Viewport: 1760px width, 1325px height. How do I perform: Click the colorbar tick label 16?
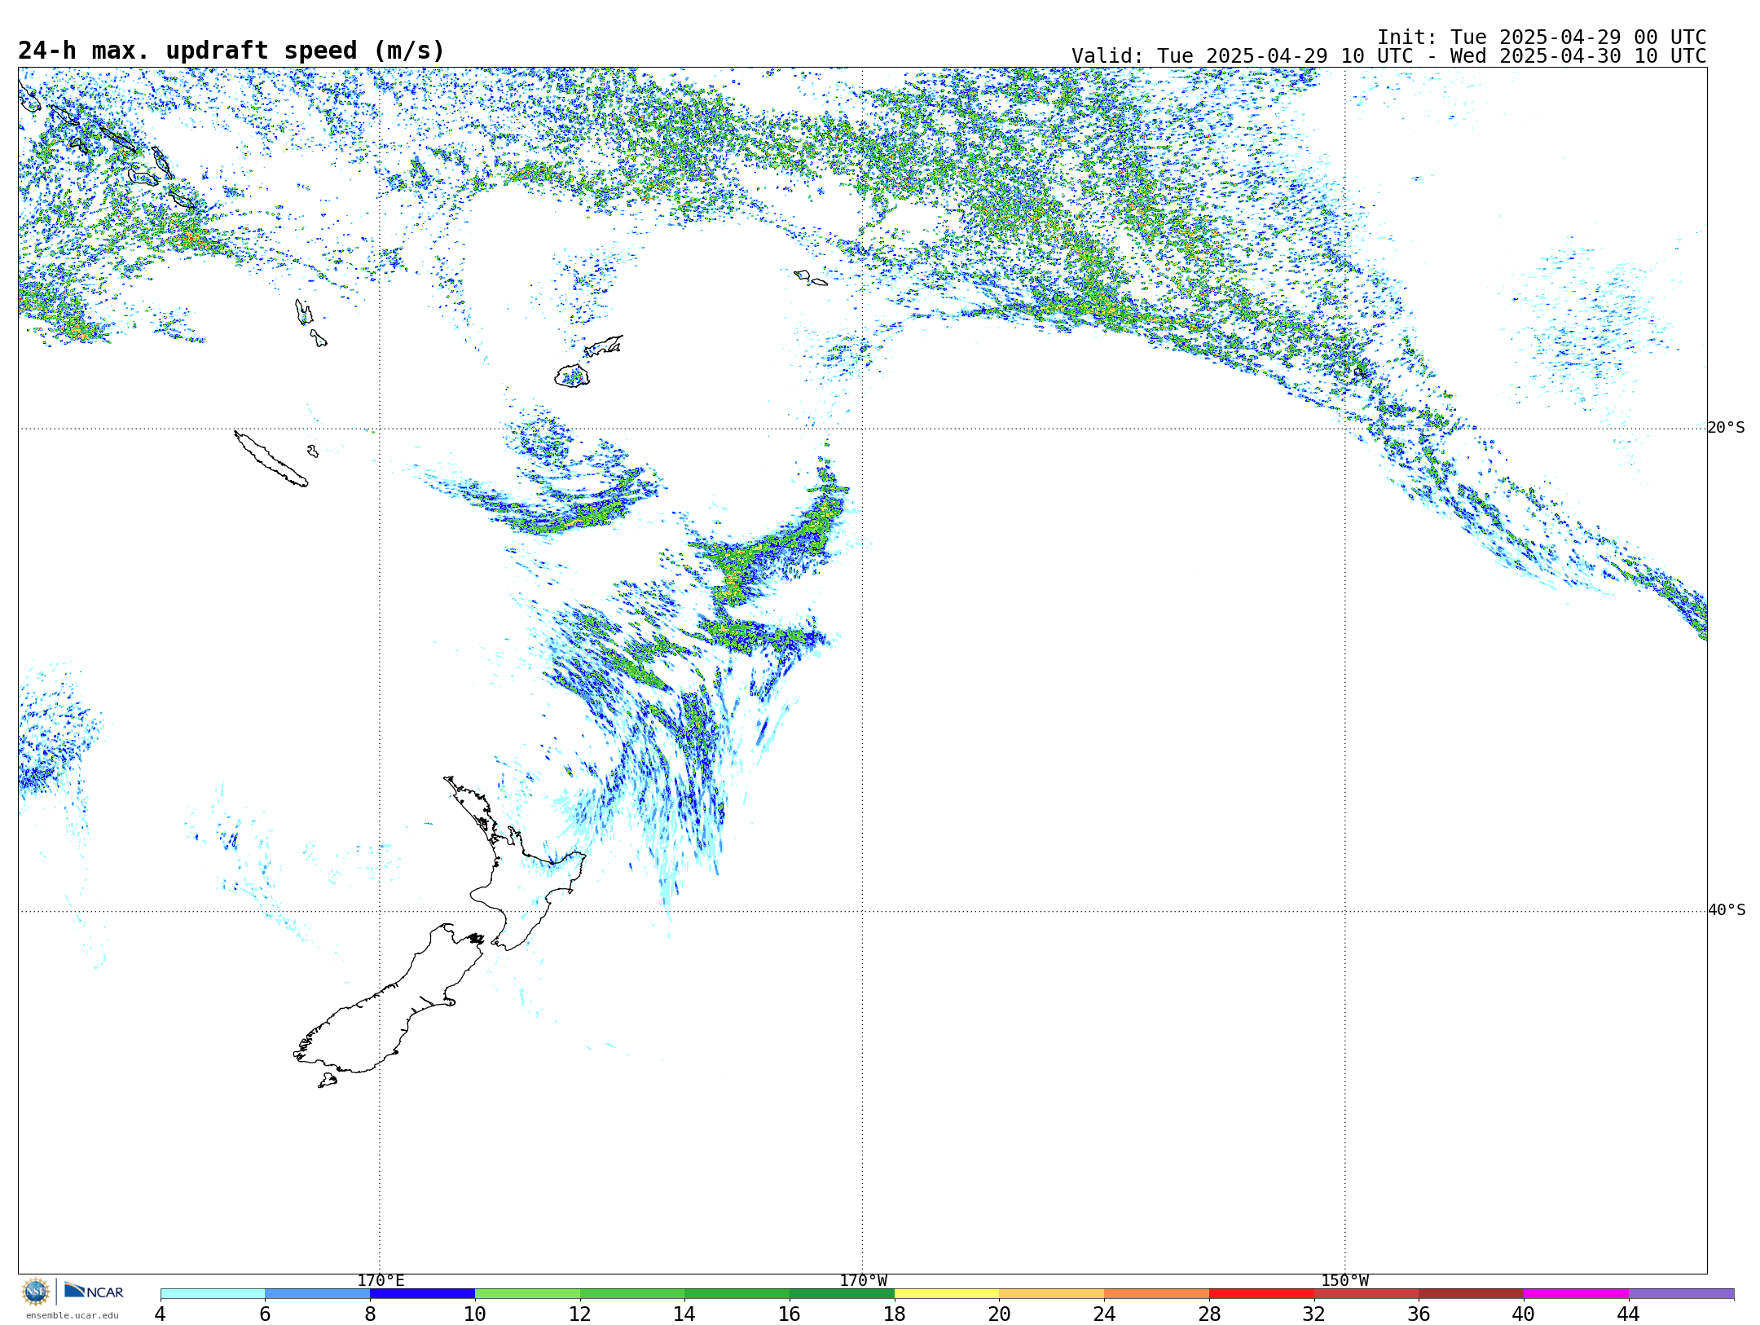point(790,1314)
